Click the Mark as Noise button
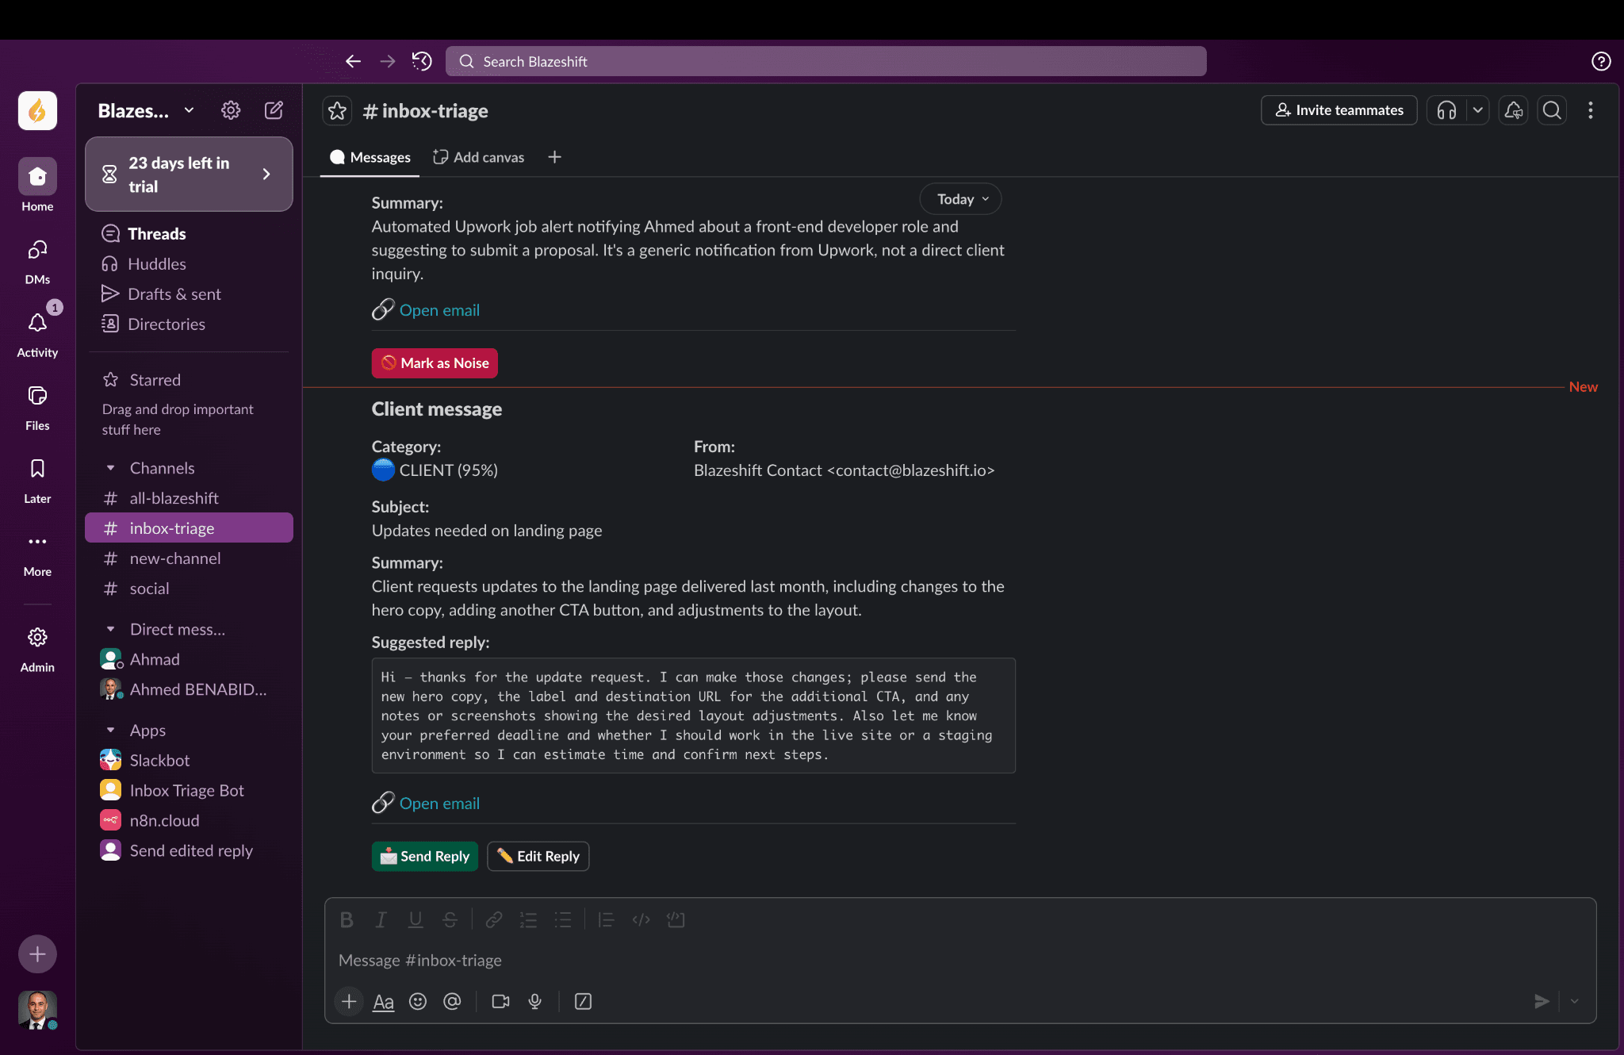This screenshot has width=1624, height=1055. click(x=435, y=363)
